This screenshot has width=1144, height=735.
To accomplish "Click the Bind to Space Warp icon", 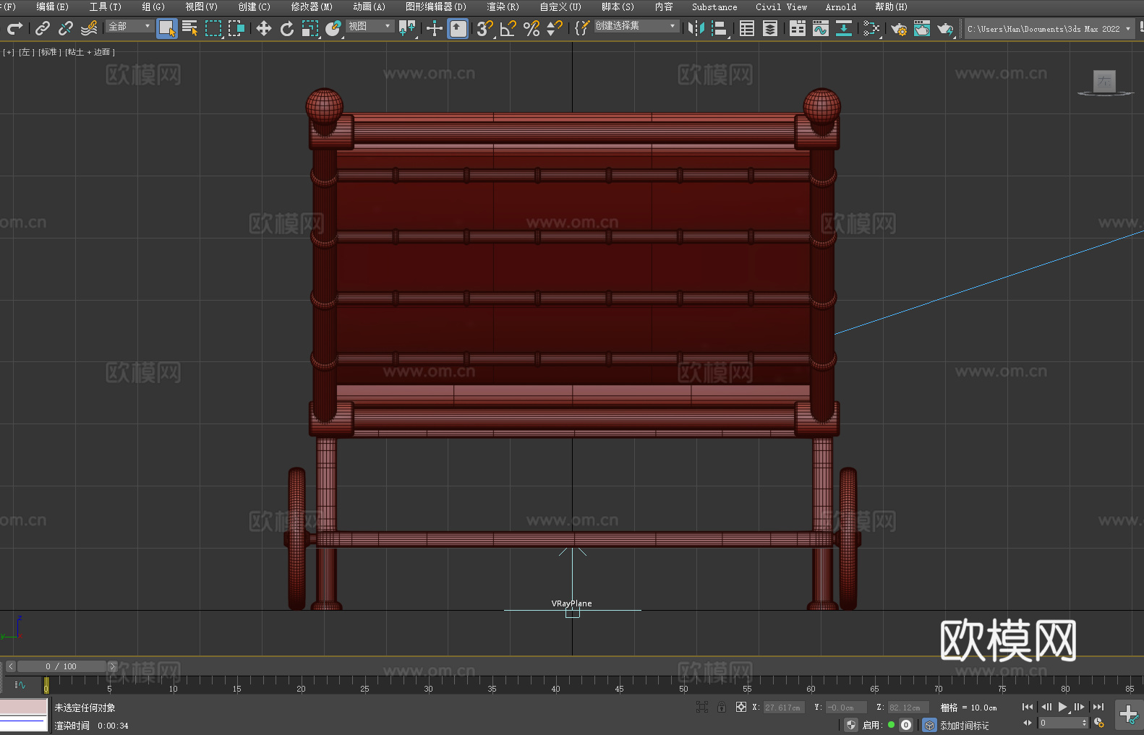I will pos(89,28).
